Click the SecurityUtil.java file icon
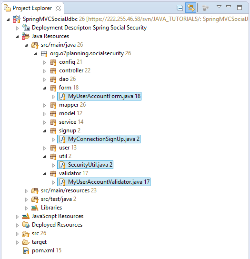Image resolution: width=250 pixels, height=259 pixels. pos(62,165)
